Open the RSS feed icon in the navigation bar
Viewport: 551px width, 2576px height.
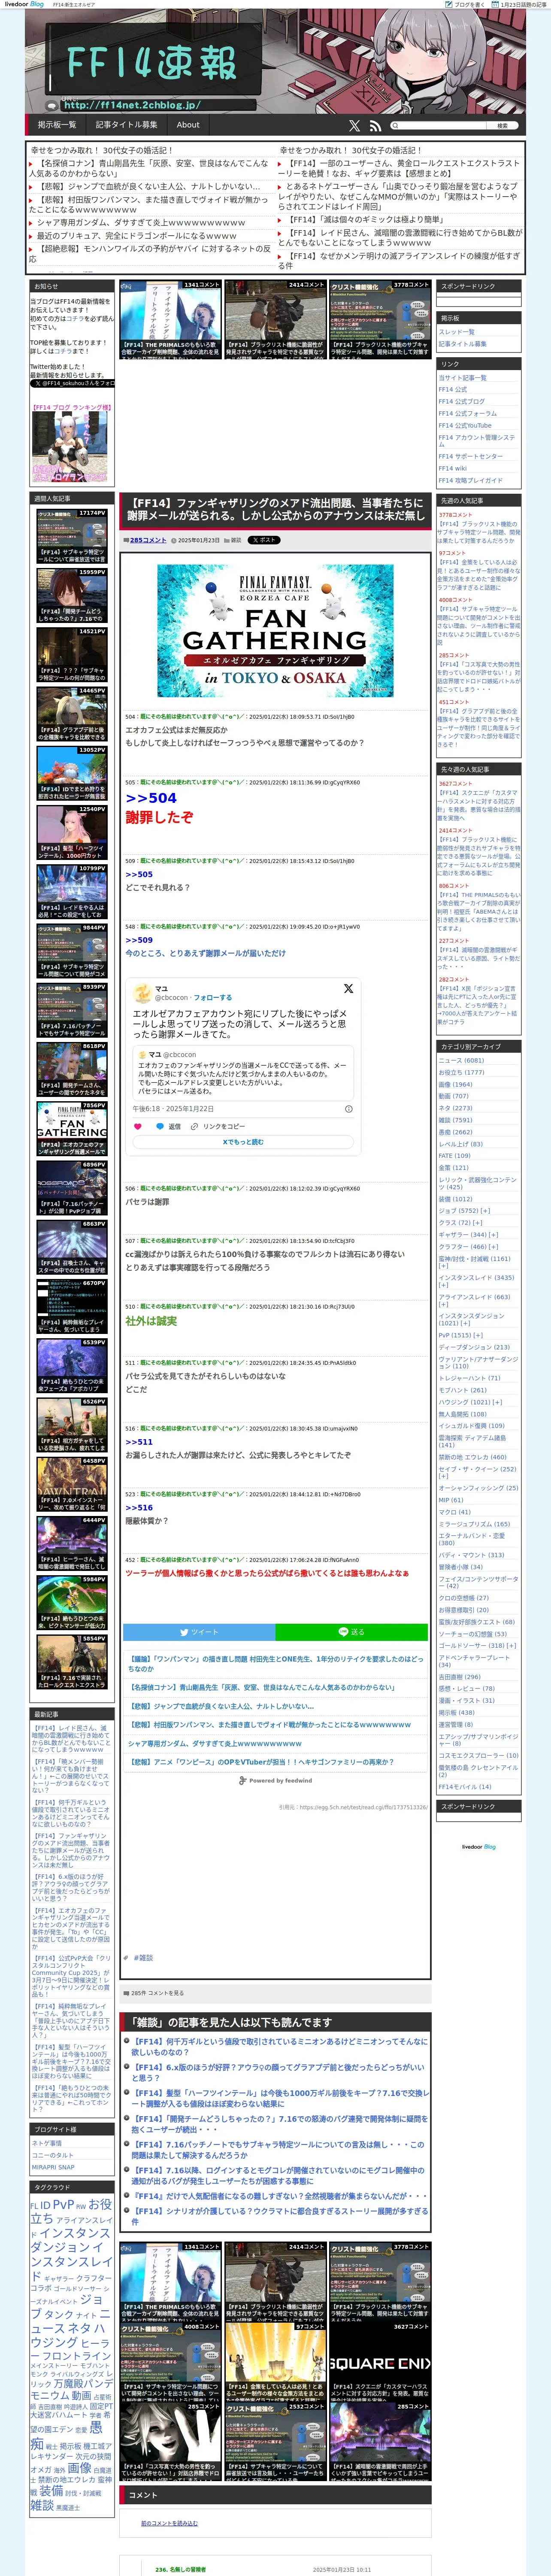point(375,126)
